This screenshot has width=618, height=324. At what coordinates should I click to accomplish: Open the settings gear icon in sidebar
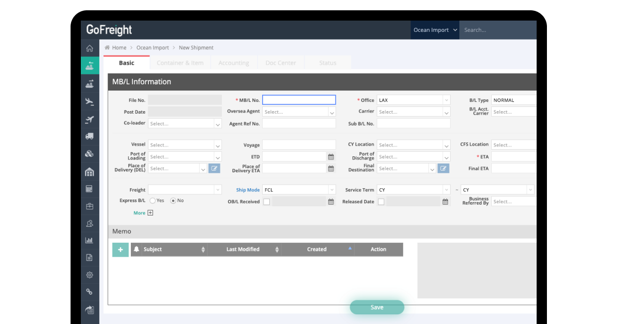click(90, 275)
